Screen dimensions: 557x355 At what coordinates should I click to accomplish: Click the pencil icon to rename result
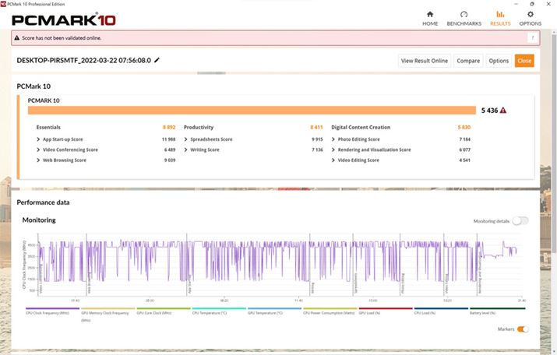[x=157, y=60]
